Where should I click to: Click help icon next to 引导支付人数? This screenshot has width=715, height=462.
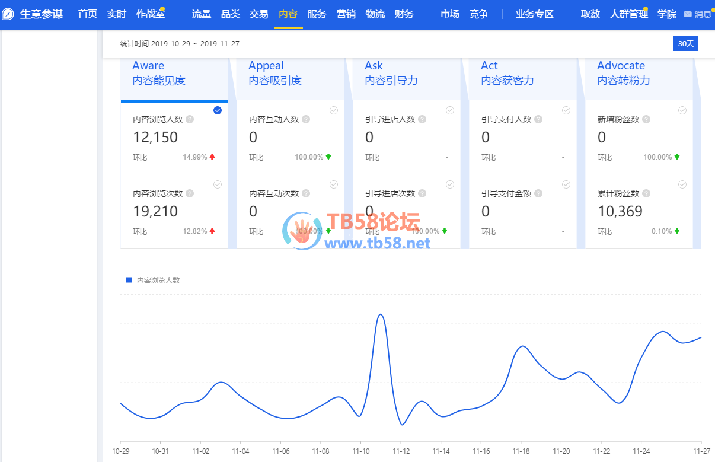coord(538,119)
